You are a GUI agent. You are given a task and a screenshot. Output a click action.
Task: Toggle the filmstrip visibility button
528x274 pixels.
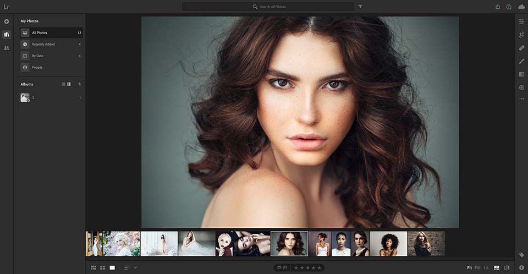coord(497,267)
